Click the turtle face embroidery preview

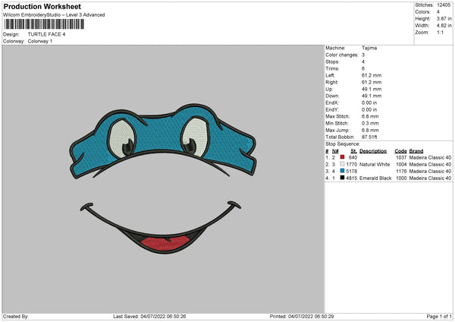(163, 179)
